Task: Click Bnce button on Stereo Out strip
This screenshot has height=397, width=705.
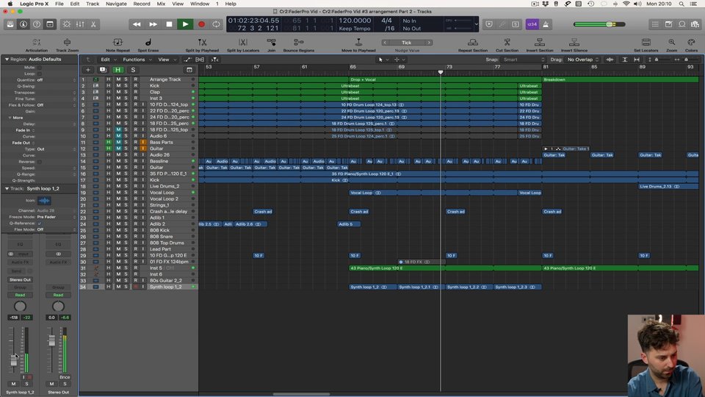Action: pyautogui.click(x=65, y=377)
